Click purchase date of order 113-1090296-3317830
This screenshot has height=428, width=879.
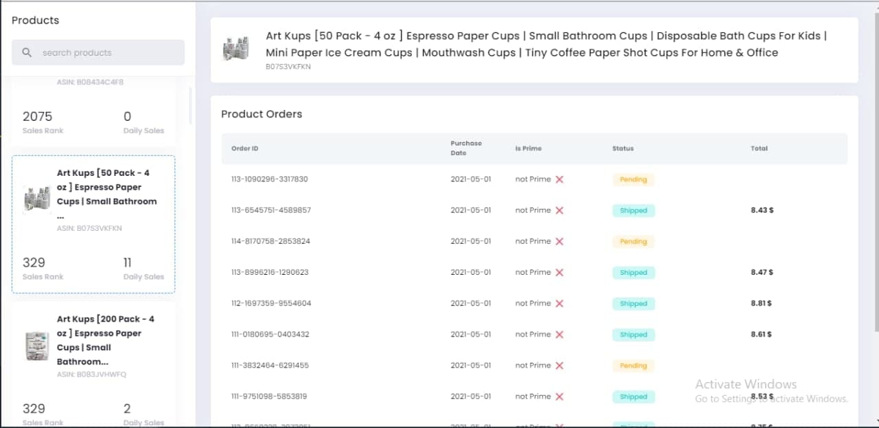click(x=471, y=179)
